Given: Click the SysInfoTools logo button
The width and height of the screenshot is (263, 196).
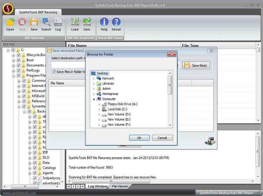Looking at the screenshot, I should [8, 8].
